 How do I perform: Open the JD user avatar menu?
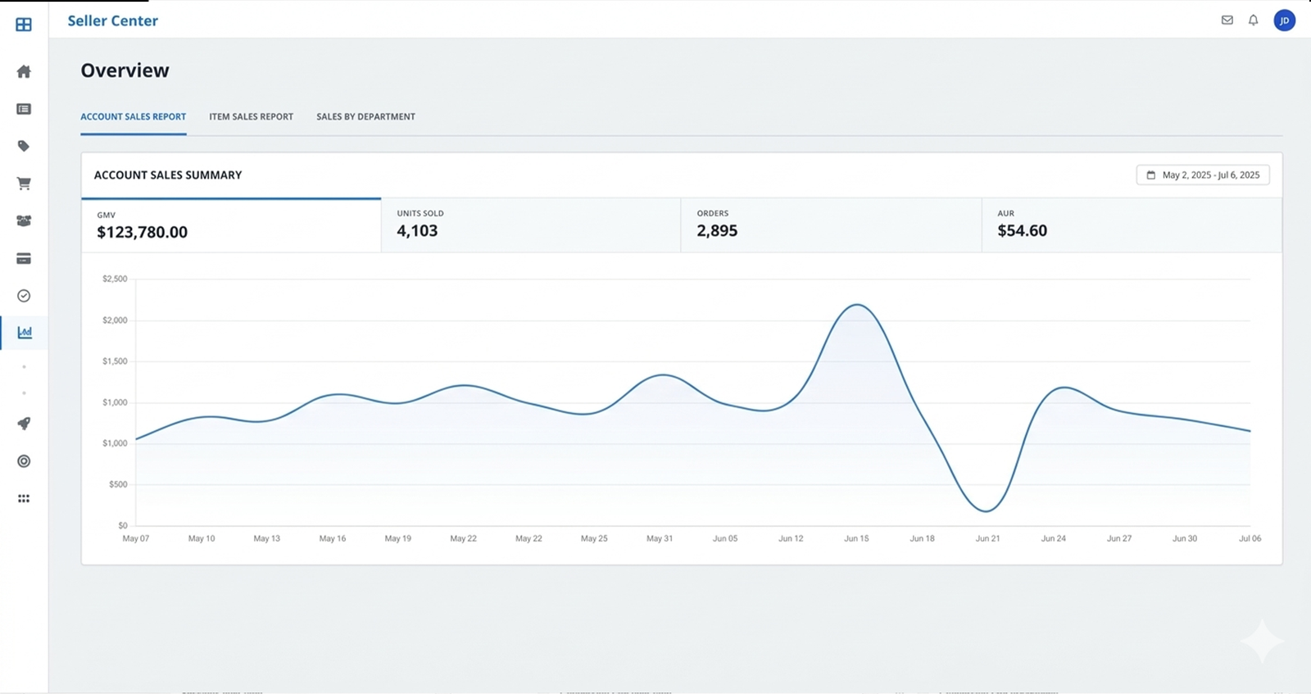click(1284, 20)
